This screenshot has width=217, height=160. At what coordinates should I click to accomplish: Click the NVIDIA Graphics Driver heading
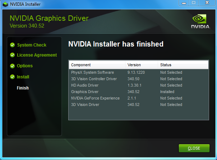point(49,18)
